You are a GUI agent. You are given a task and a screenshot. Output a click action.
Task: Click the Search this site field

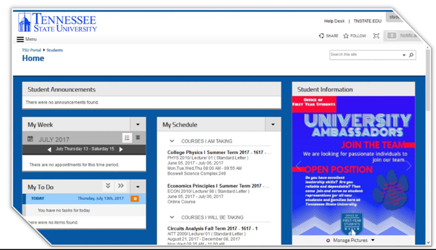366,55
